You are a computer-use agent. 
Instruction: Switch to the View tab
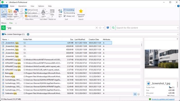tap(32, 6)
